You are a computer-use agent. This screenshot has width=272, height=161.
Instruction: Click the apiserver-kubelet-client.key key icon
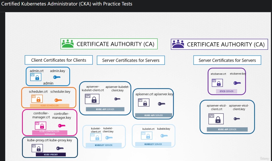click(x=117, y=99)
